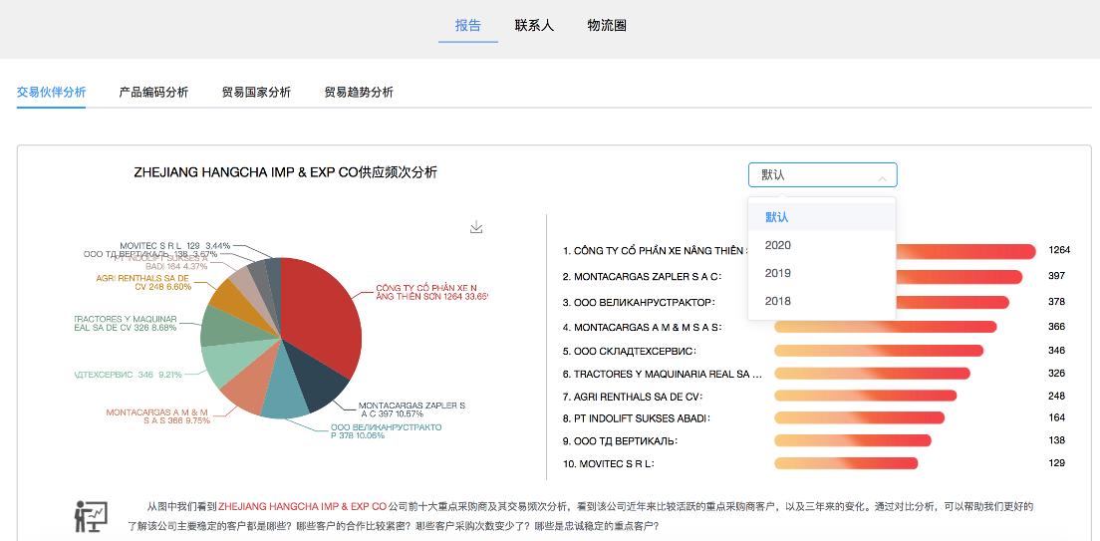Click pie label CÔNG TY CỔ PHẦN XE NÂNG THIÊN SƠN
Image resolution: width=1100 pixels, height=541 pixels.
(431, 293)
